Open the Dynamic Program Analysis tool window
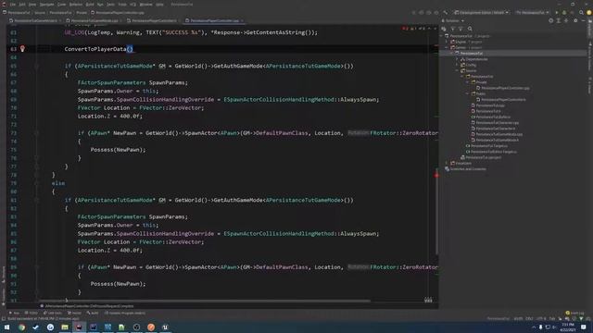Screen dimensions: 593x333 click(x=124, y=313)
